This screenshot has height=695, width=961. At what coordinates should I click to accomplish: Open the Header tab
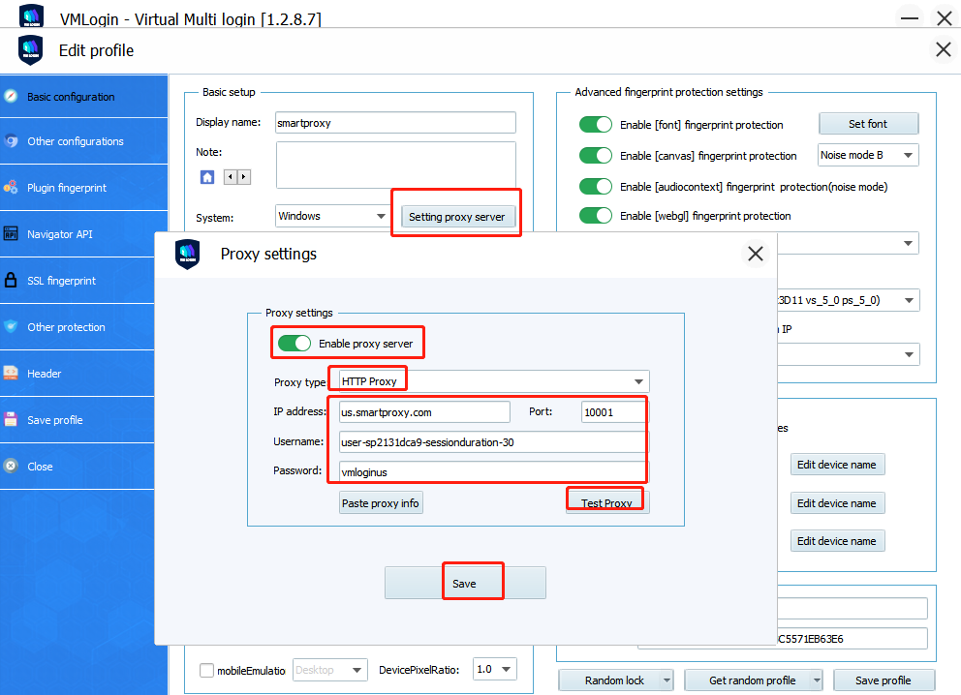77,374
